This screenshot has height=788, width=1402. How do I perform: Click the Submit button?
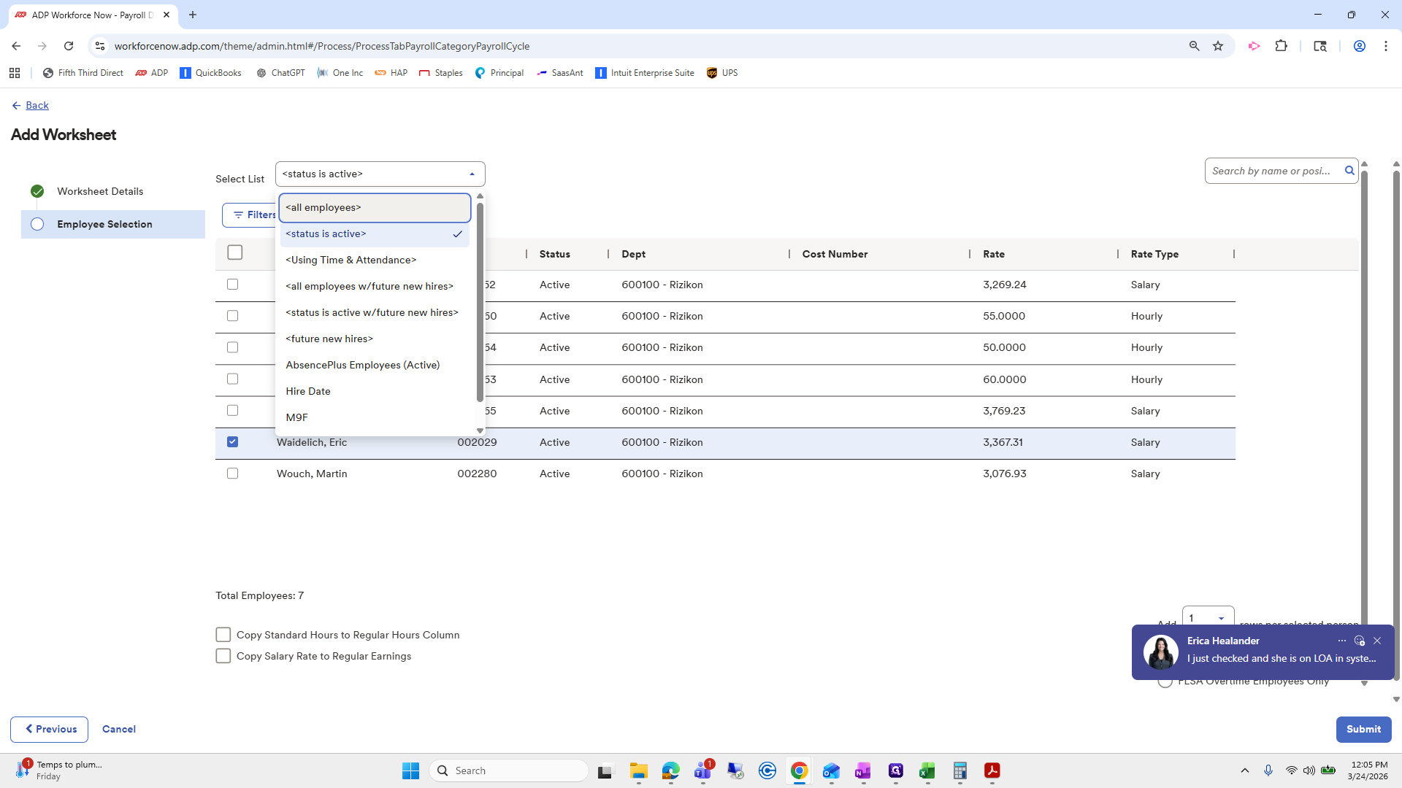(1363, 729)
